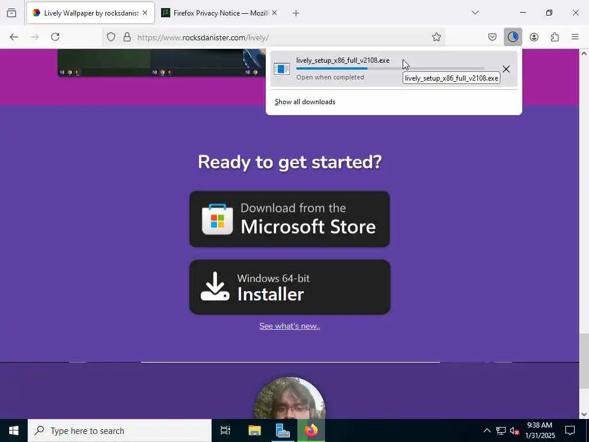Open Firefox account menu

point(534,37)
